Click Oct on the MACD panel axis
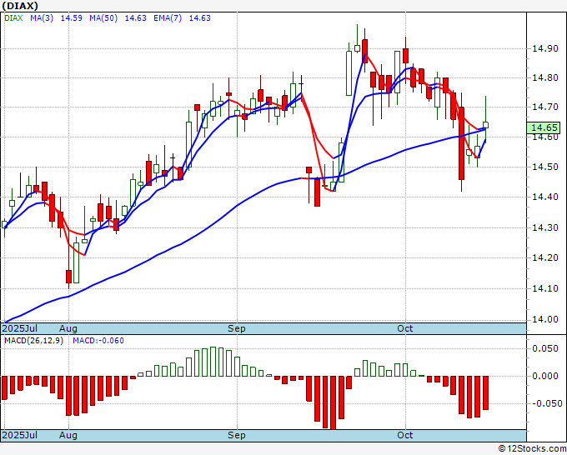Viewport: 567px width, 455px height. (405, 435)
